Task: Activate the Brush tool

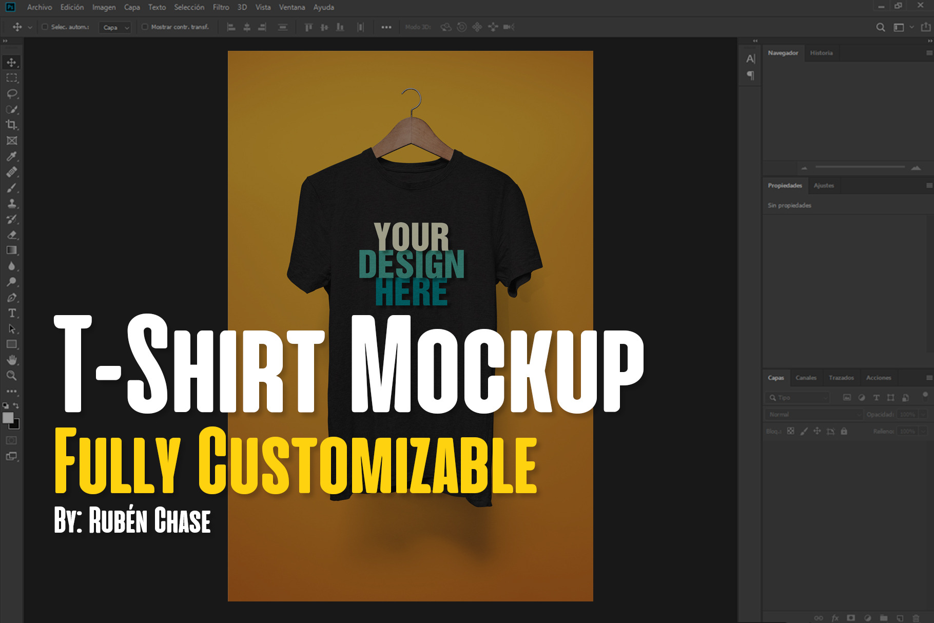Action: [11, 188]
